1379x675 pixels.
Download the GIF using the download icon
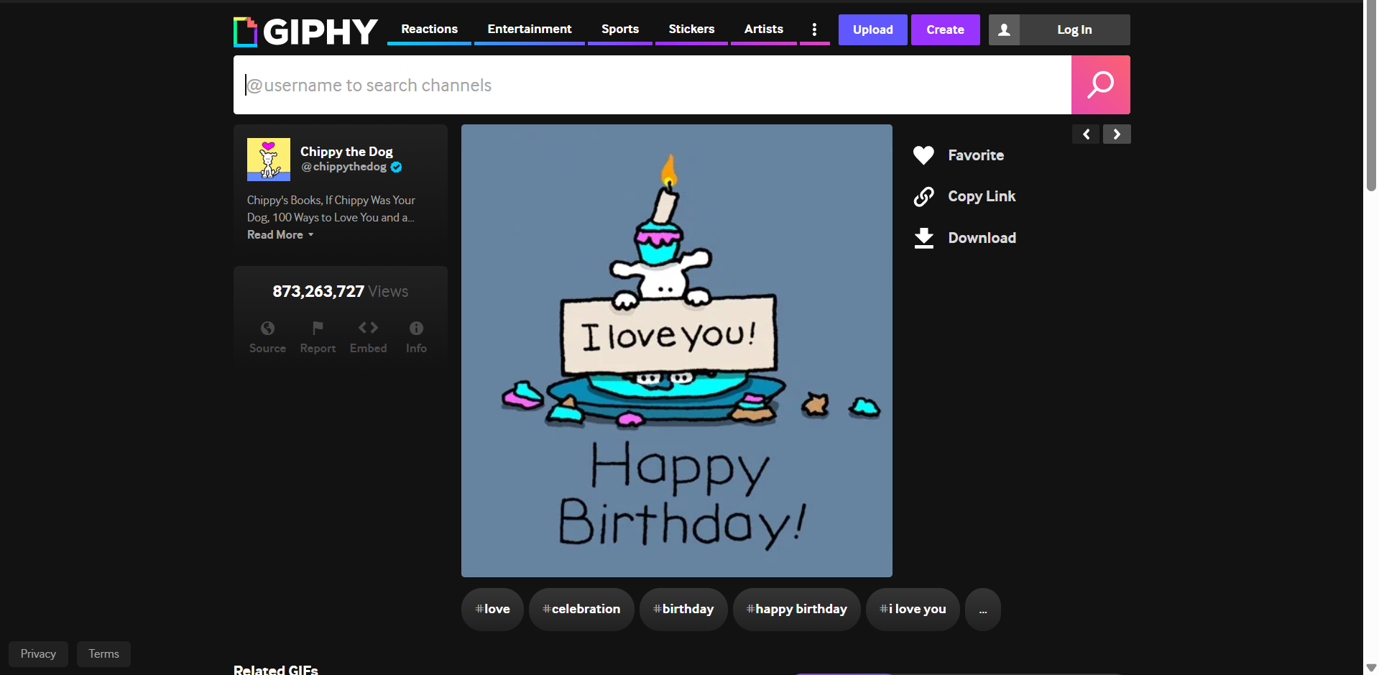click(924, 237)
